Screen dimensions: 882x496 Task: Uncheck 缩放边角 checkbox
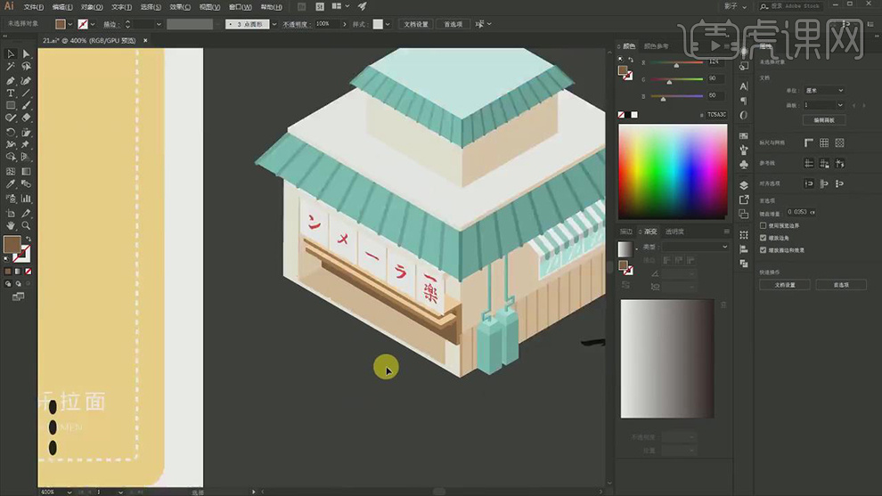coord(763,239)
